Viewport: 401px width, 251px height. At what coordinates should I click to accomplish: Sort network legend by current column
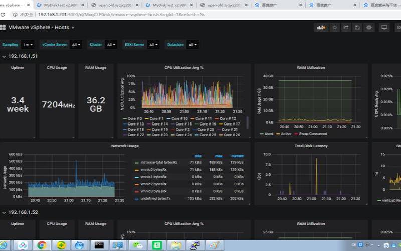tap(237, 156)
